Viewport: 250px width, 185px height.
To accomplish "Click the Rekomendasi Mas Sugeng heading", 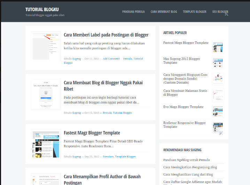I will tap(182, 150).
